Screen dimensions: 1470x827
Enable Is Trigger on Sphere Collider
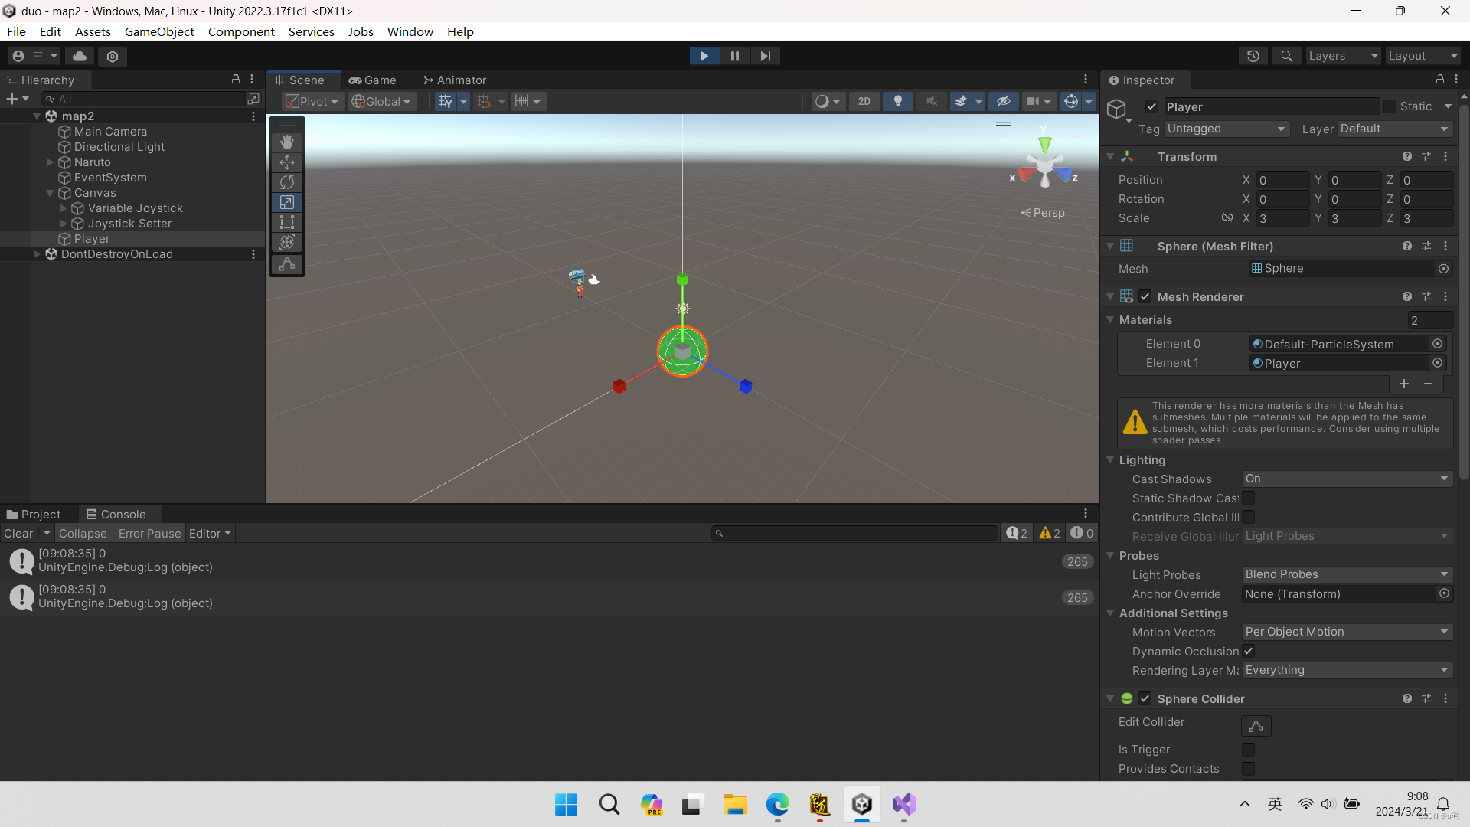(x=1249, y=749)
